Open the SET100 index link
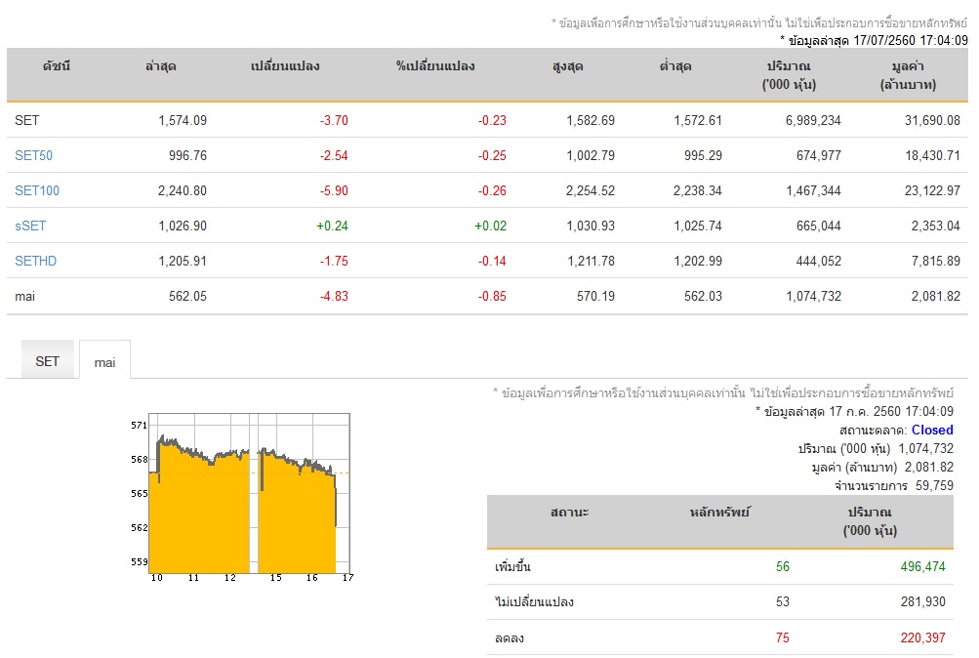 coord(37,190)
